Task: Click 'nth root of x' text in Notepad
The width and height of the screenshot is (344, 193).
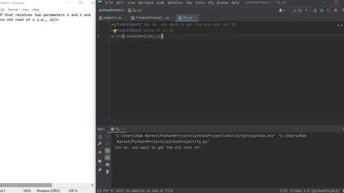Action: (20, 20)
